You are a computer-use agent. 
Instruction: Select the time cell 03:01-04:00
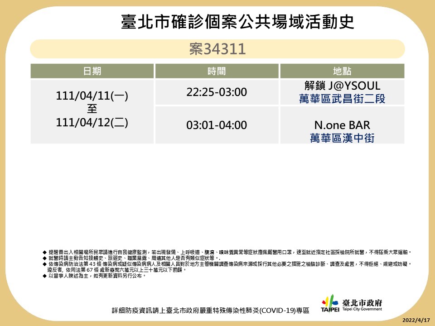pyautogui.click(x=217, y=125)
